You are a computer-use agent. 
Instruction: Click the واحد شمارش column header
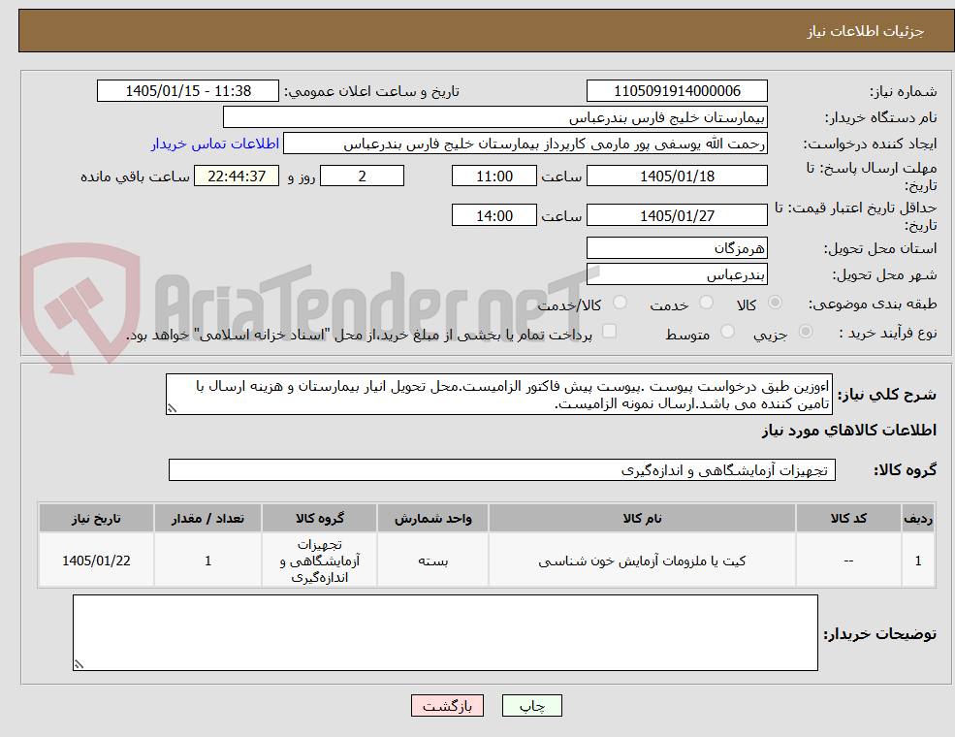click(x=432, y=519)
